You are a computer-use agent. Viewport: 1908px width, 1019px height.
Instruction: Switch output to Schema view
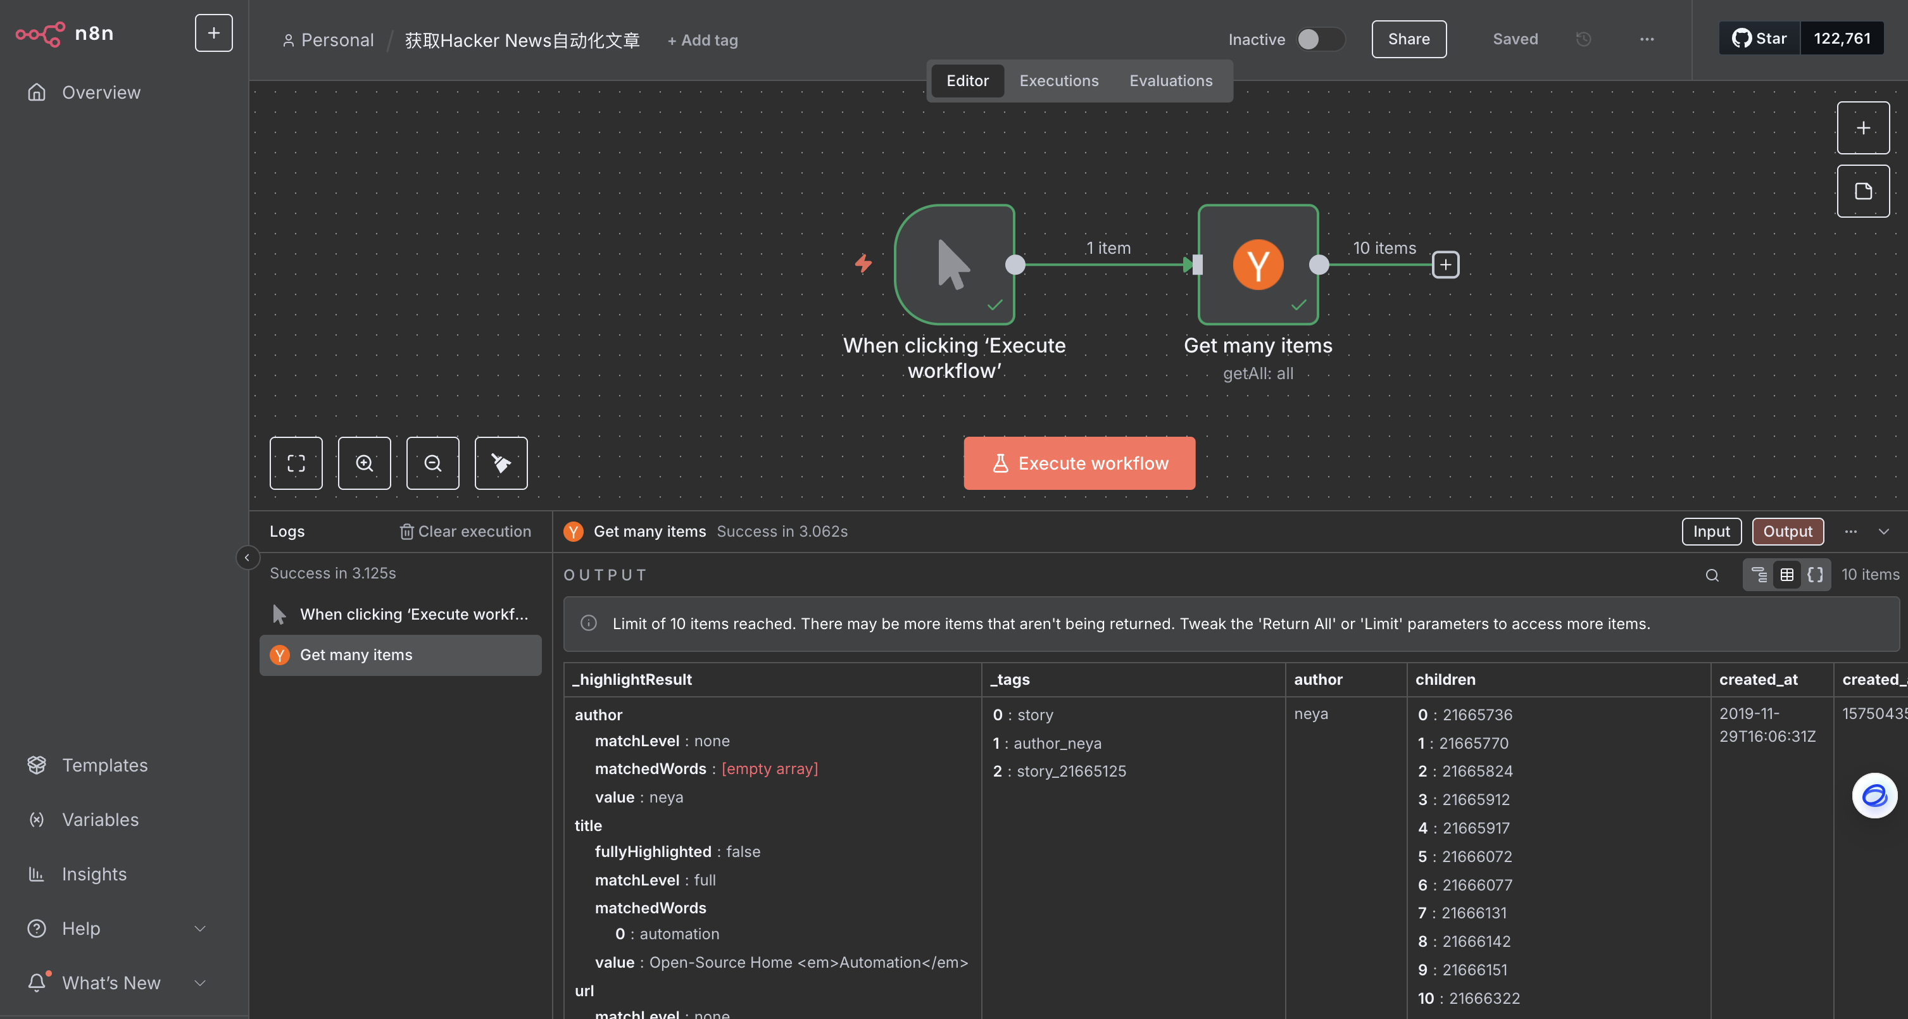coord(1759,575)
